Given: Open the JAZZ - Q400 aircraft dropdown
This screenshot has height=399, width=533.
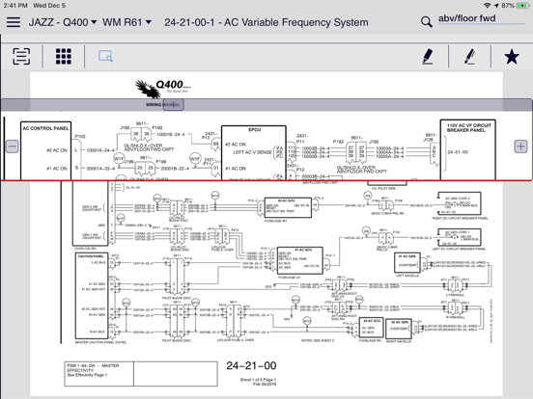Looking at the screenshot, I should [x=63, y=22].
